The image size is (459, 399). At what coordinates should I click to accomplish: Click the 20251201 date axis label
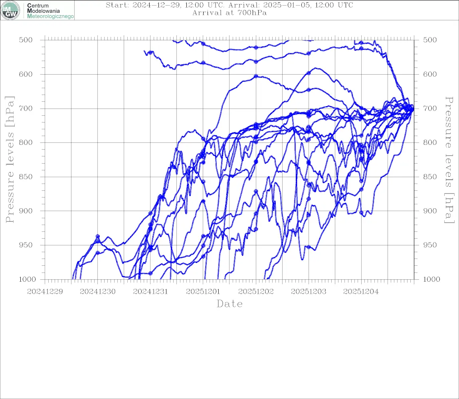click(x=203, y=292)
